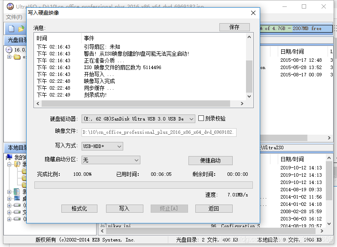Select the 16.0. disc icon in tree

pyautogui.click(x=9, y=50)
